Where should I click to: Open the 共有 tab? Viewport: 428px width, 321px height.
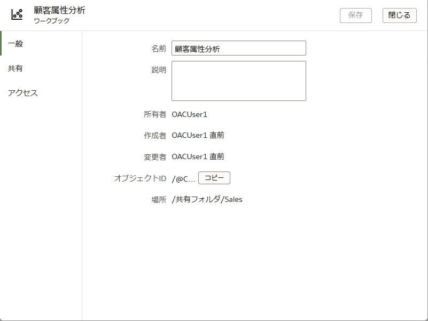click(x=41, y=68)
